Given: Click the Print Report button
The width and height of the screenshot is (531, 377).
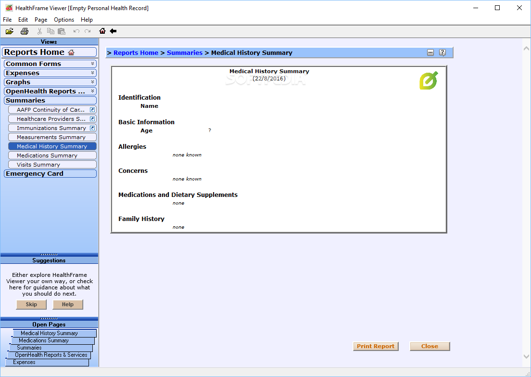Looking at the screenshot, I should [x=376, y=346].
